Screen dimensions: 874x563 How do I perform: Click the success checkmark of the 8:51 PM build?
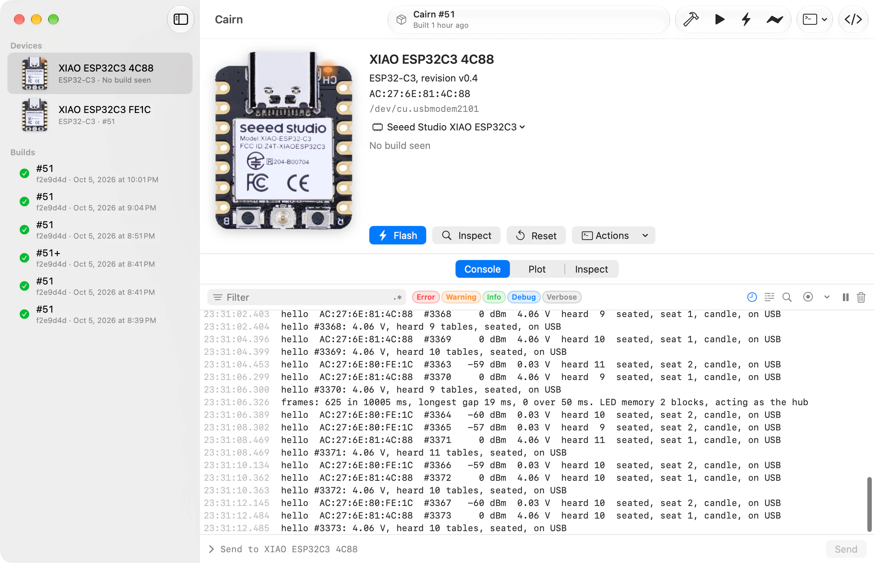24,230
